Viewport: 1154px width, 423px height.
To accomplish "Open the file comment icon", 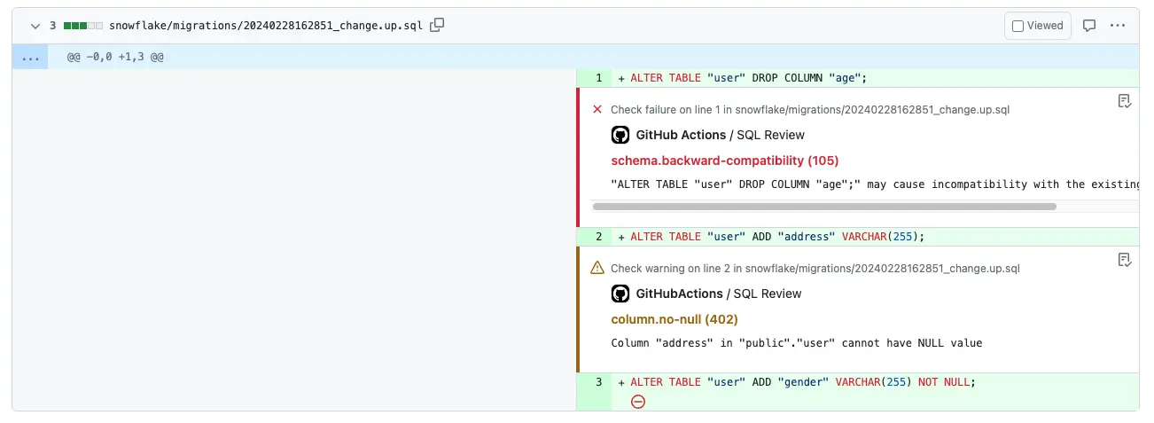I will coord(1090,26).
